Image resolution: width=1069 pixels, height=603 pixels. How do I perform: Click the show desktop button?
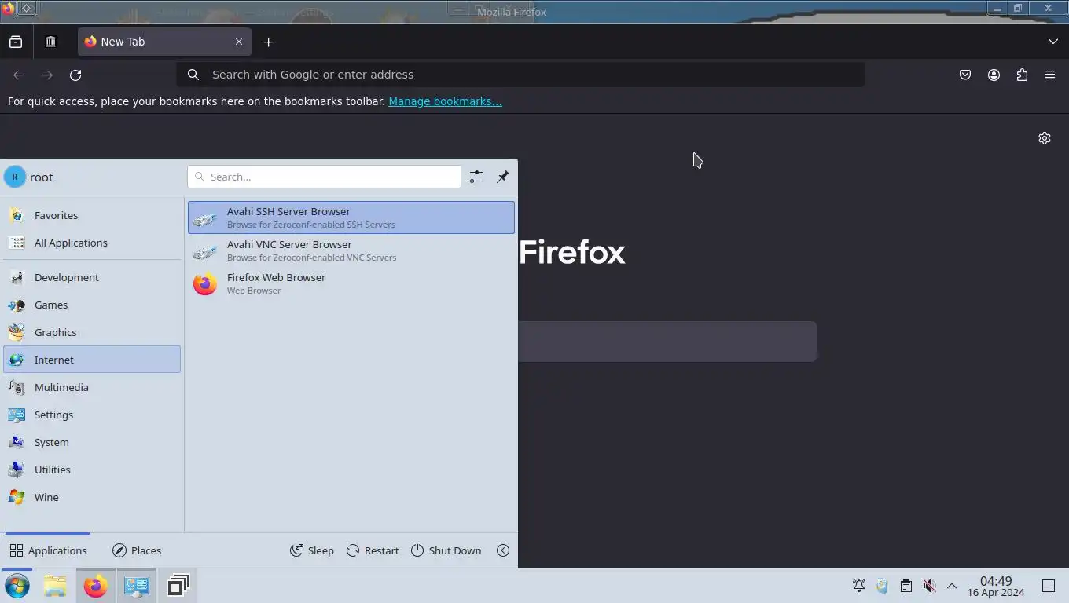click(x=1049, y=586)
